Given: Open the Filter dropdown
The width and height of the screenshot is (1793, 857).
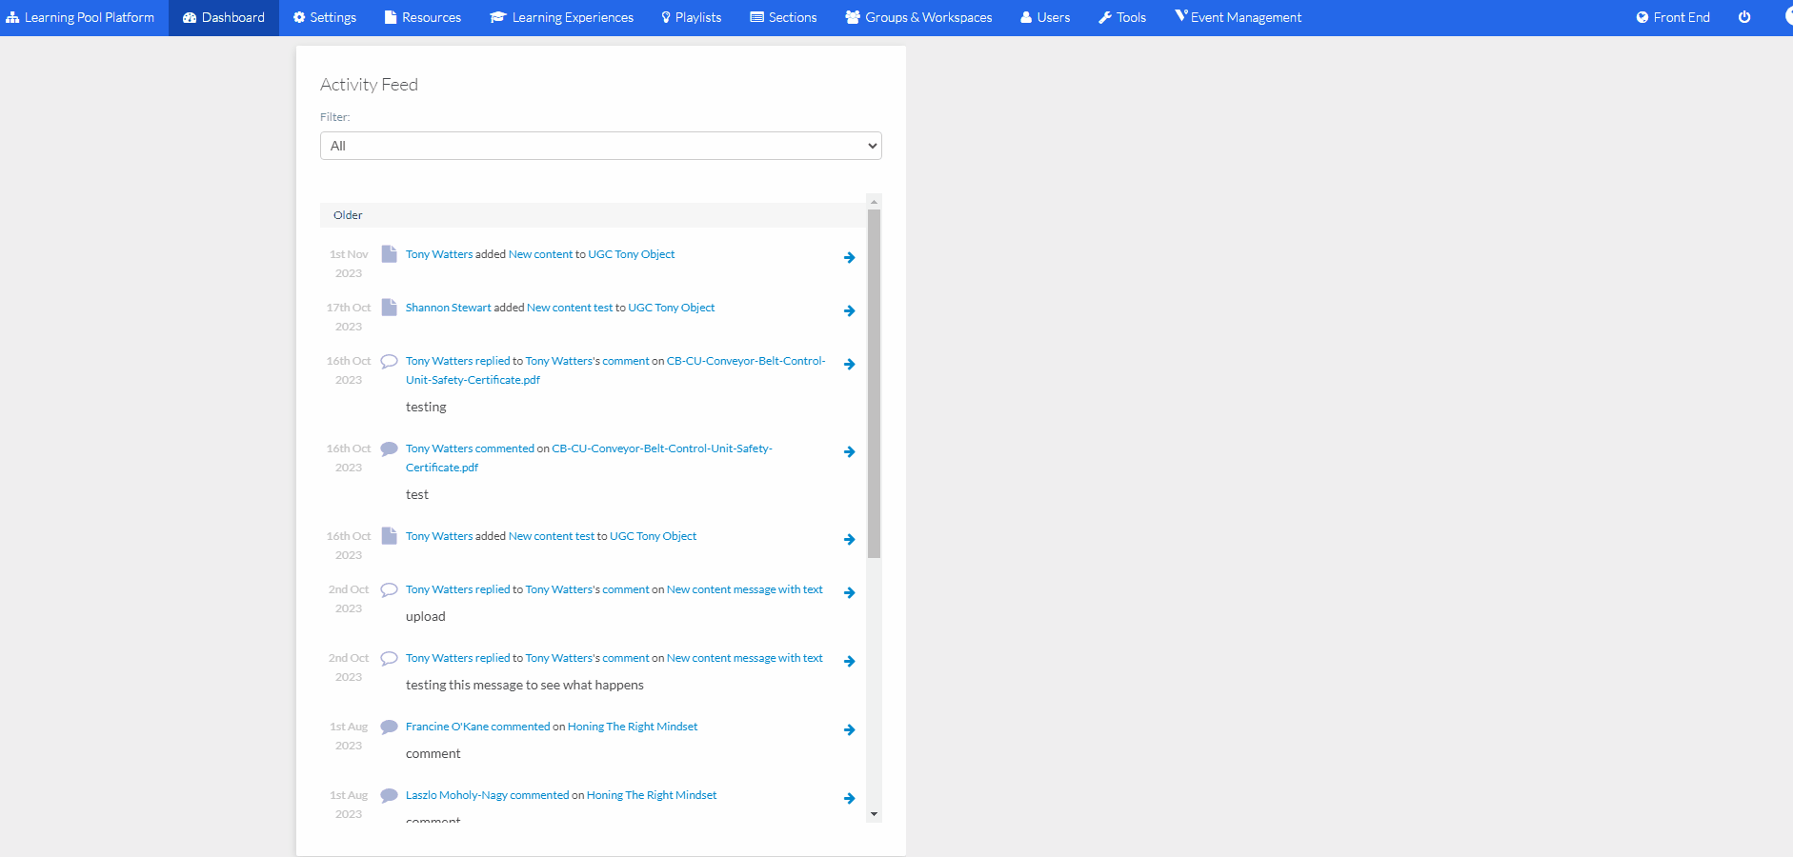Looking at the screenshot, I should coord(600,145).
